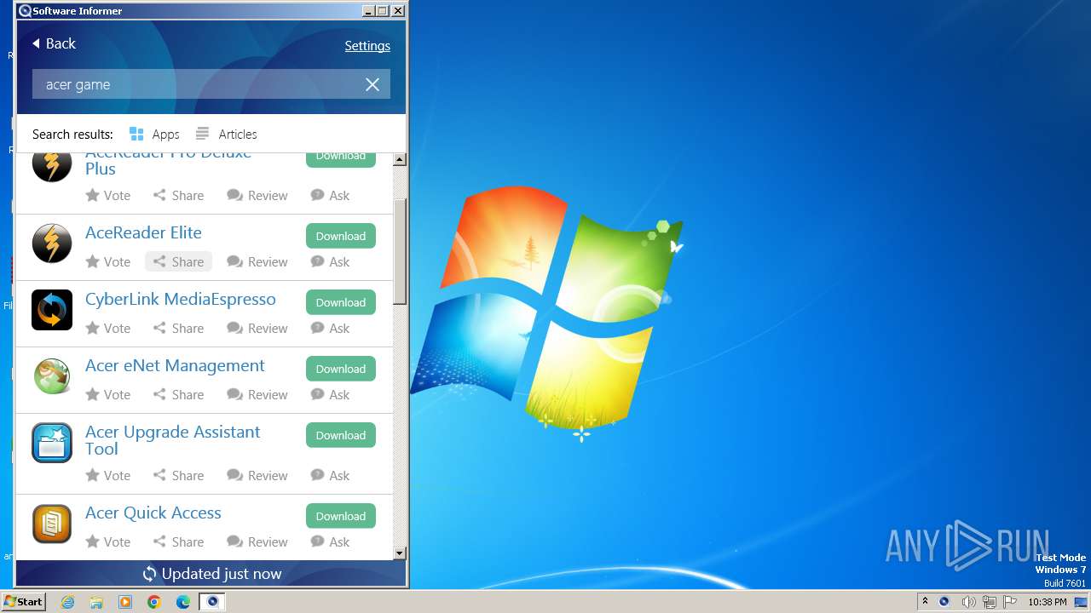Viewport: 1091px width, 613px height.
Task: Vote for Acer Quick Access
Action: [x=108, y=542]
